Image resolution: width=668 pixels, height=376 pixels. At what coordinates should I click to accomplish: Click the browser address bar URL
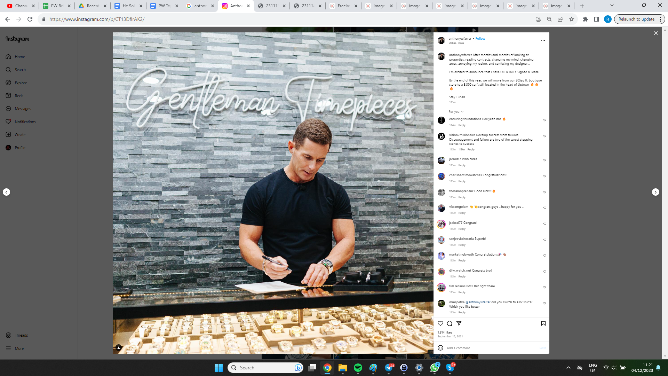click(x=97, y=19)
